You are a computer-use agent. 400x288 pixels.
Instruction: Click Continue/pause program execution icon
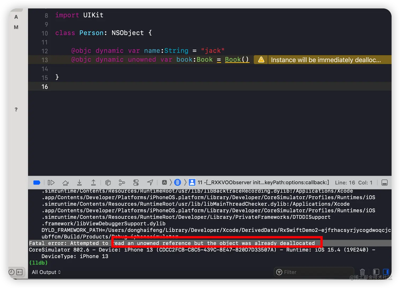51,183
